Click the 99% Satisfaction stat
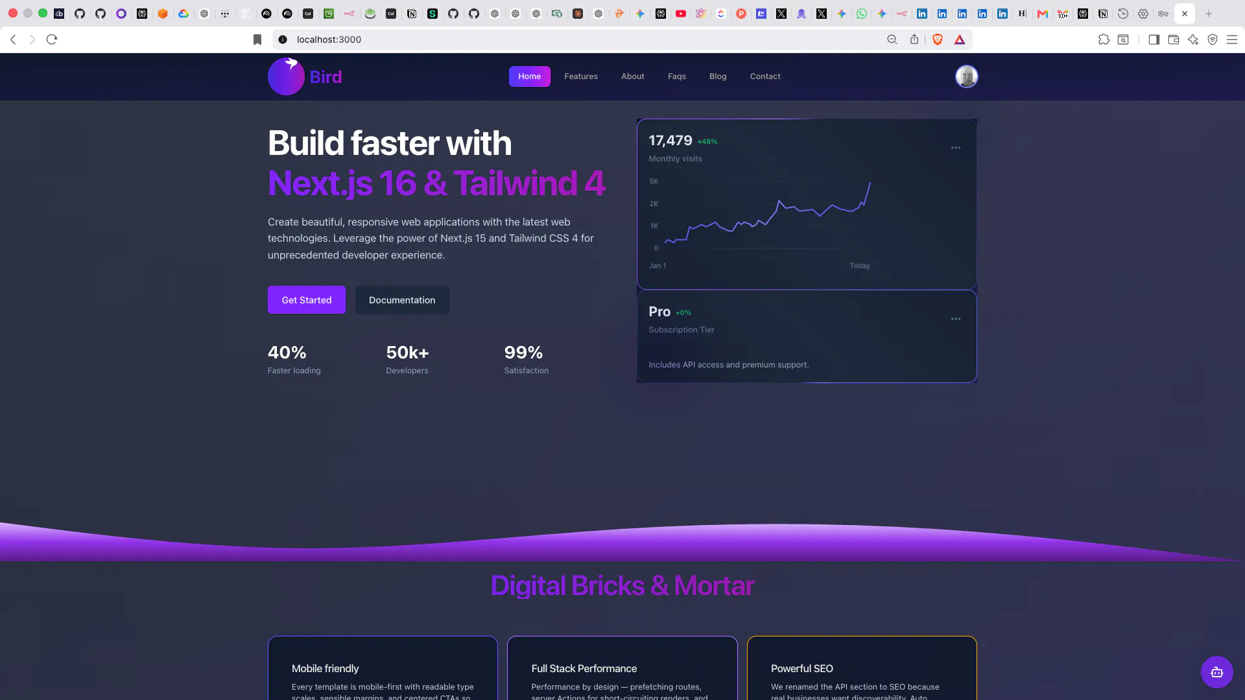 (527, 360)
